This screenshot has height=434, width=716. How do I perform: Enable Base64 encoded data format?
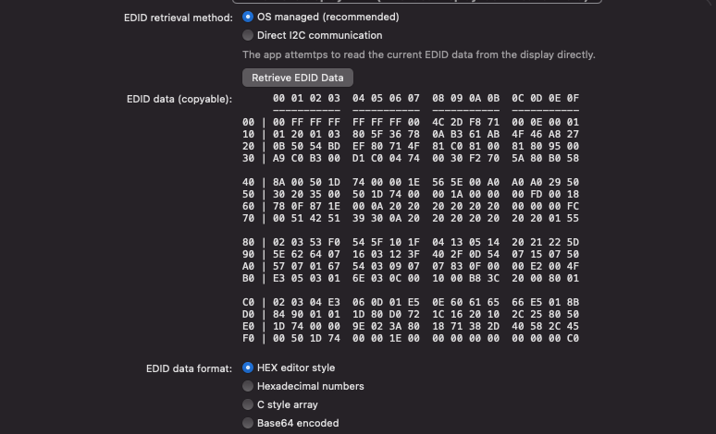click(x=248, y=423)
